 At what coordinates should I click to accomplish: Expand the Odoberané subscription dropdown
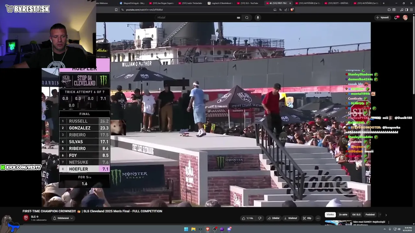[63, 218]
